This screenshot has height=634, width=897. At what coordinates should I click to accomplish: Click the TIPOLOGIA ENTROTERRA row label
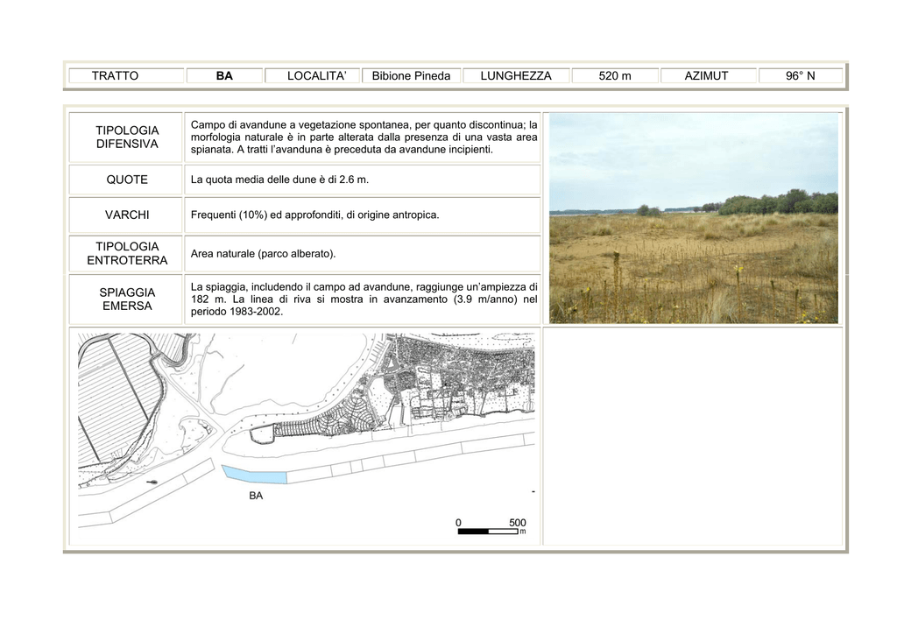pos(126,253)
